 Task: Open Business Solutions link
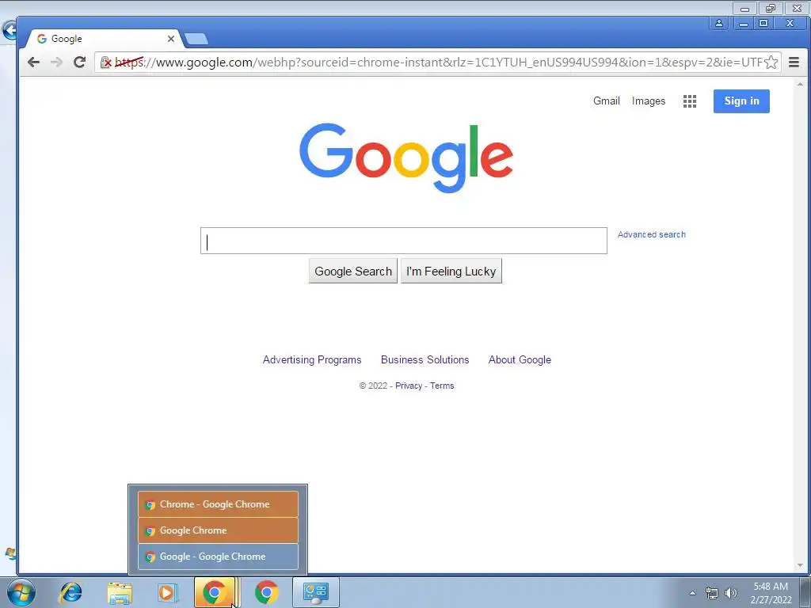tap(425, 360)
